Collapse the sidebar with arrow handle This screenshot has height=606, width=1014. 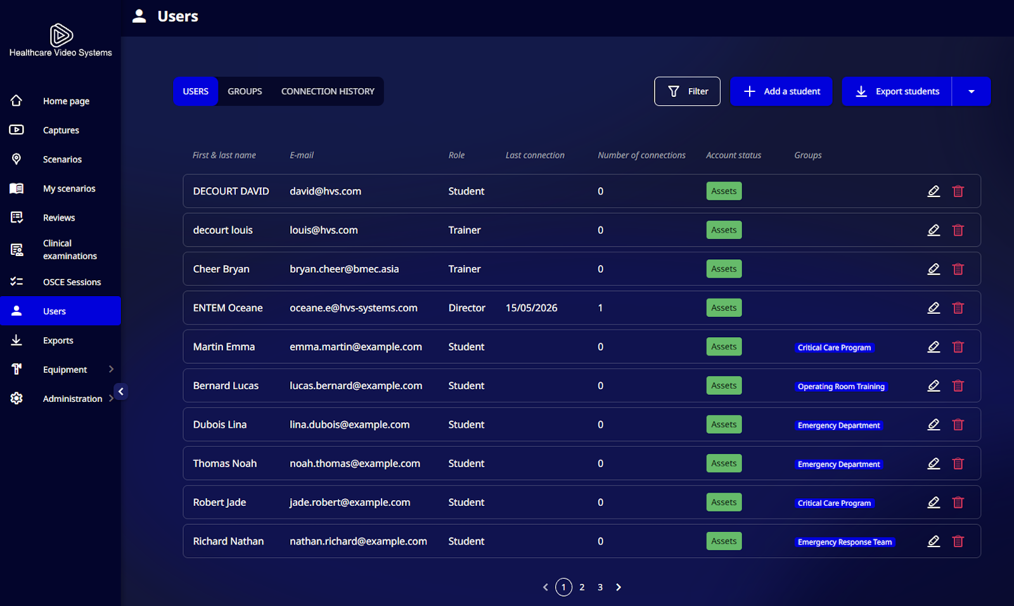[121, 392]
